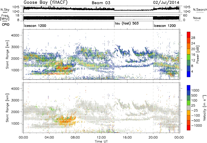
Task: Click the "-25" Velocity scale value
Action: coord(195,110)
